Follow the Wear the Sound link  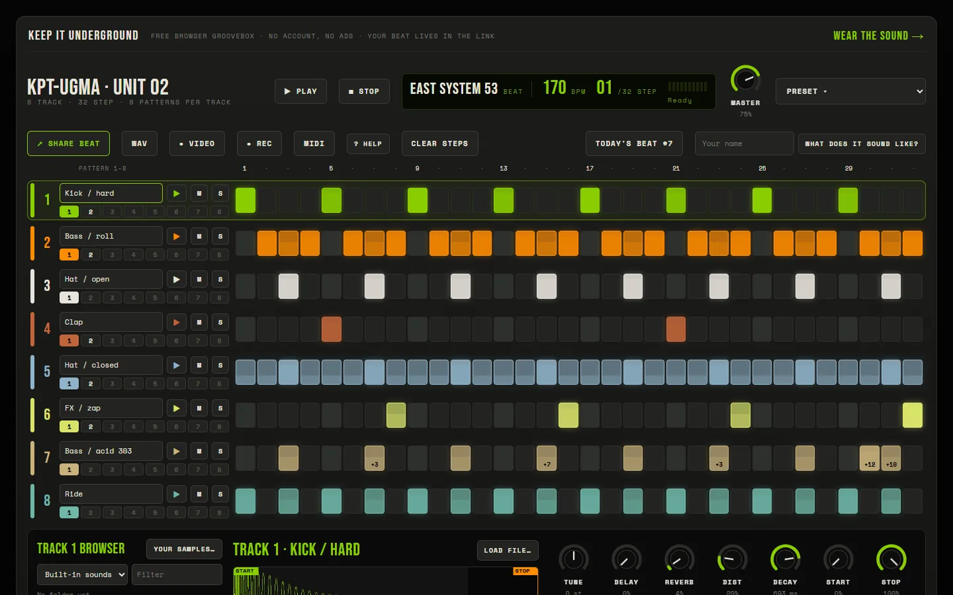878,36
